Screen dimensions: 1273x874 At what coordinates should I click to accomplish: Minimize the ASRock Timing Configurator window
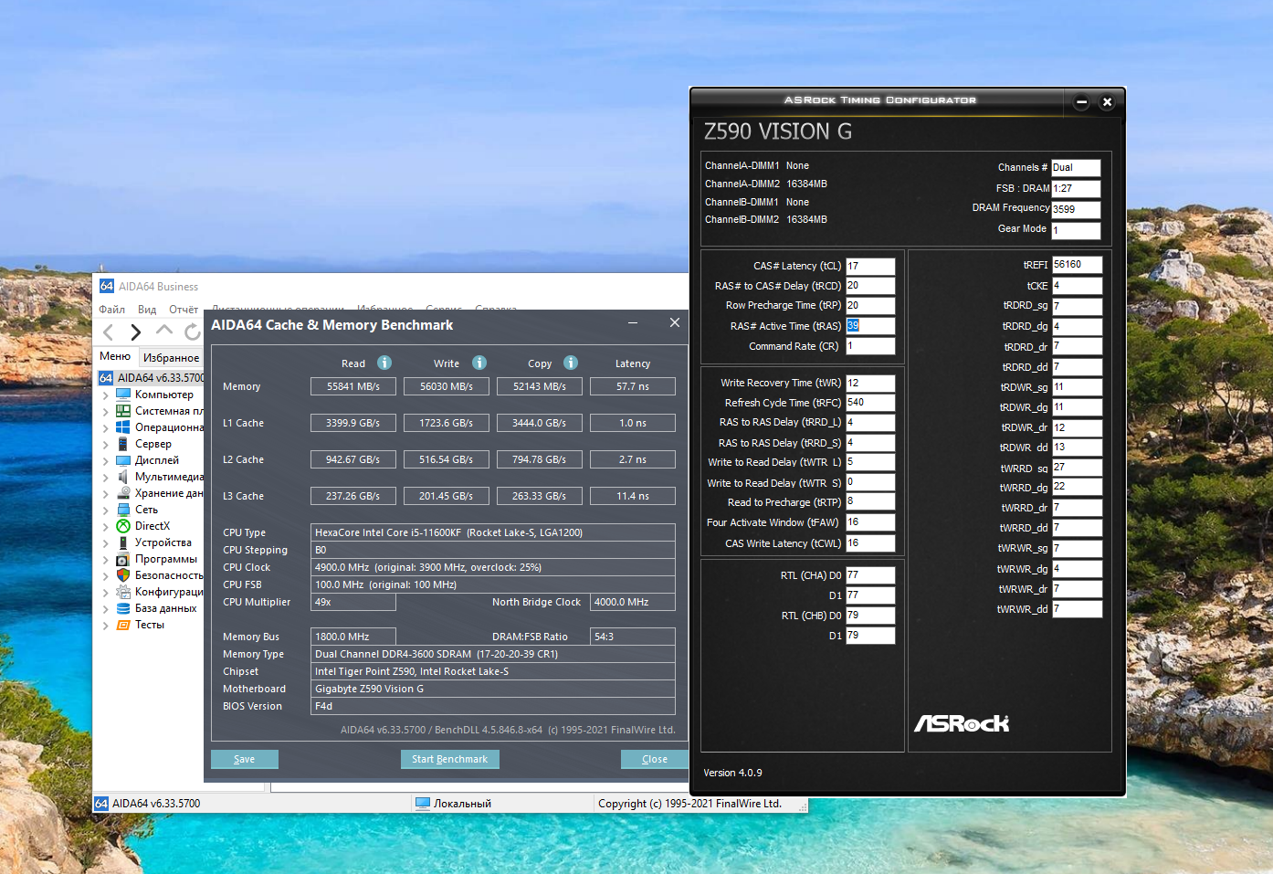click(1081, 102)
